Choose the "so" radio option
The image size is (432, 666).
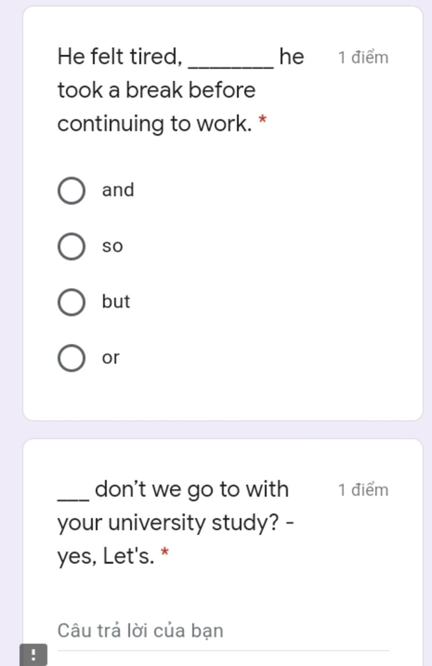tap(71, 246)
